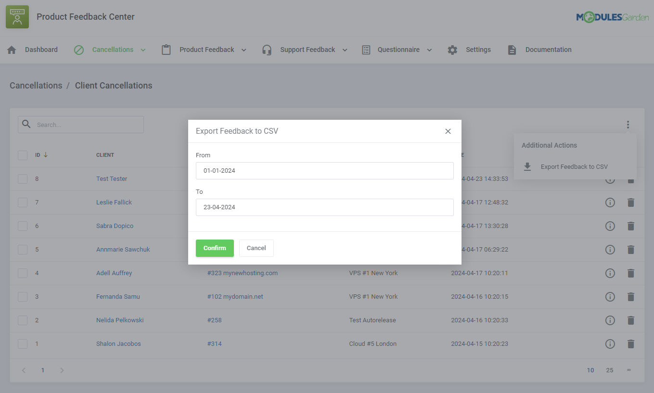
Task: Select the Support Feedback headset icon
Action: click(267, 49)
